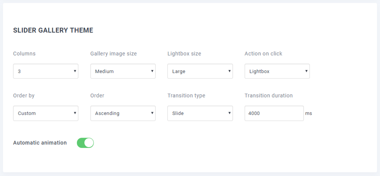Open the Transition type dropdown
Viewport: 380px width, 176px height.
[200, 113]
